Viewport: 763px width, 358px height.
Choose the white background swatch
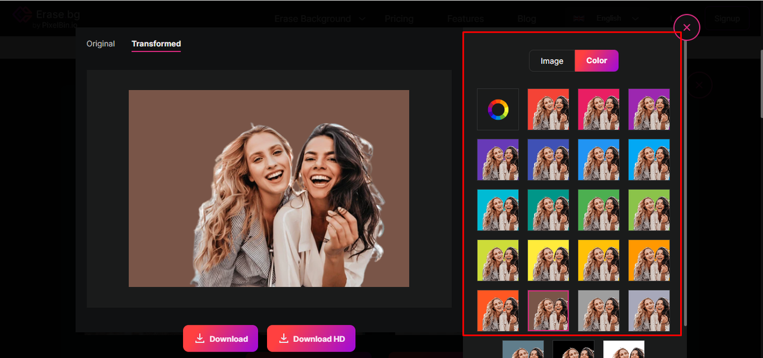tap(624, 349)
